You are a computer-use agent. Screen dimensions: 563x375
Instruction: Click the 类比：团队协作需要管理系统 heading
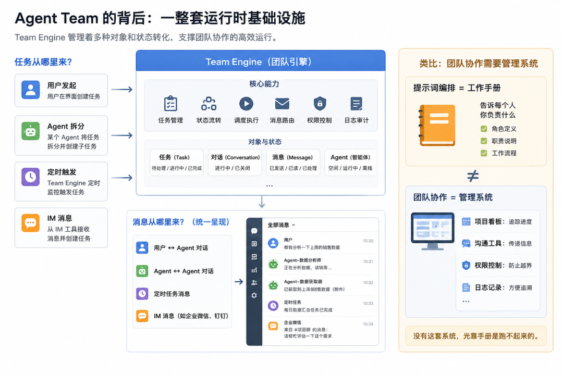[479, 64]
